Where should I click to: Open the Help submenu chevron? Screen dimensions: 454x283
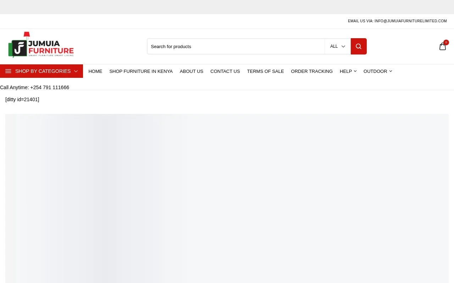pos(355,71)
